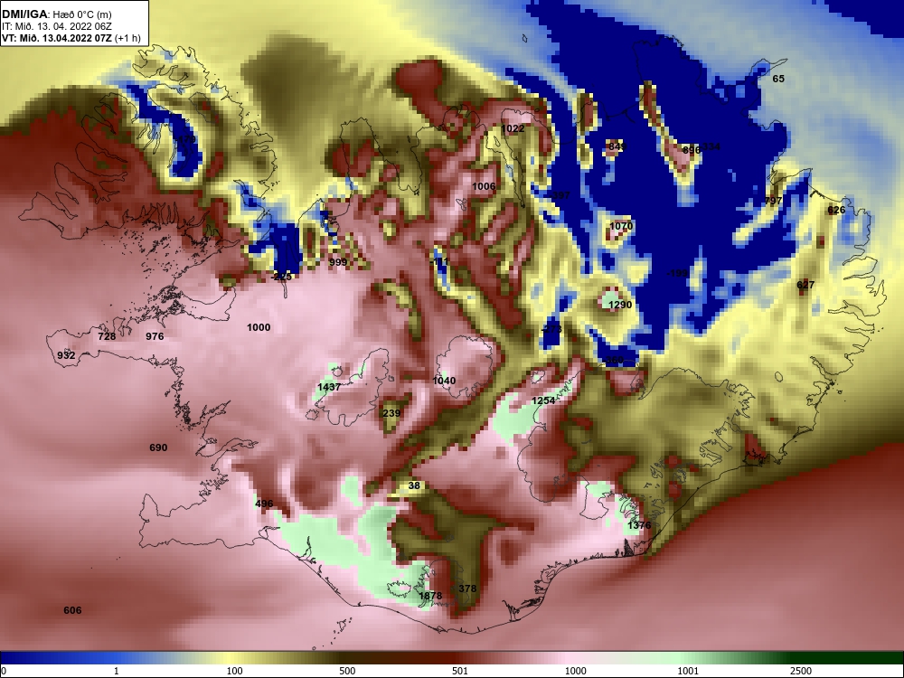
Task: Click the 239 value on the map
Action: tap(391, 413)
